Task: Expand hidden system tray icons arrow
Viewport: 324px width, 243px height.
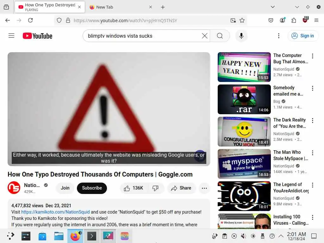Action: point(281,236)
